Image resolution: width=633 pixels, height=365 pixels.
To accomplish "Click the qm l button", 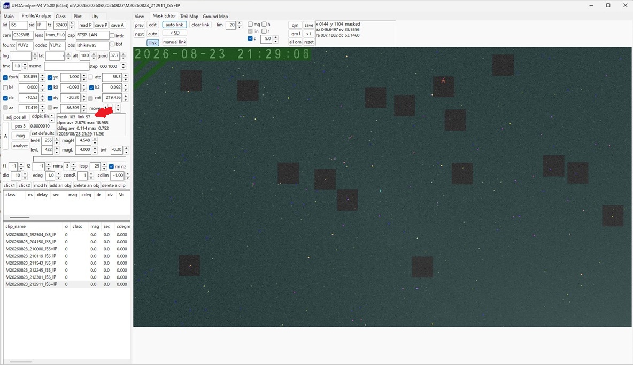I will (x=295, y=34).
